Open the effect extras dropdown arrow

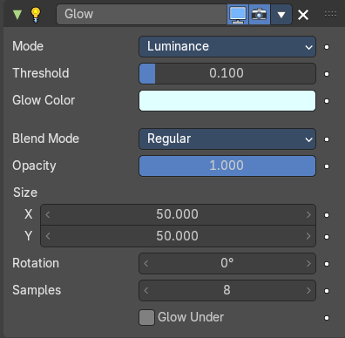(x=281, y=14)
